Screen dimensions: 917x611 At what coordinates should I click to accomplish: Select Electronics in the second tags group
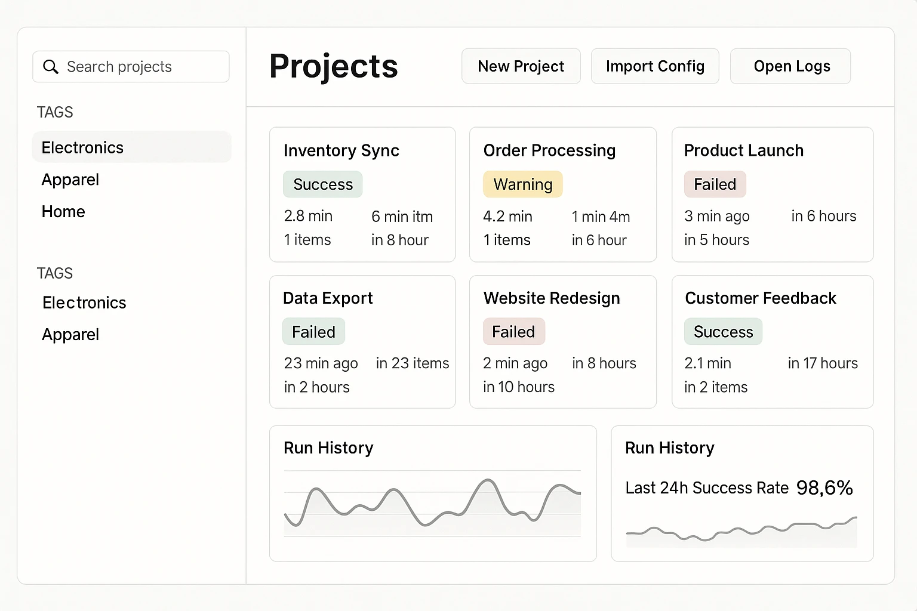(x=84, y=303)
